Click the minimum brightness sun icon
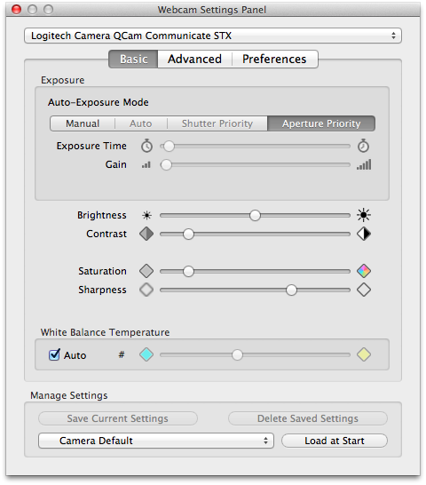The width and height of the screenshot is (426, 485). click(x=146, y=215)
